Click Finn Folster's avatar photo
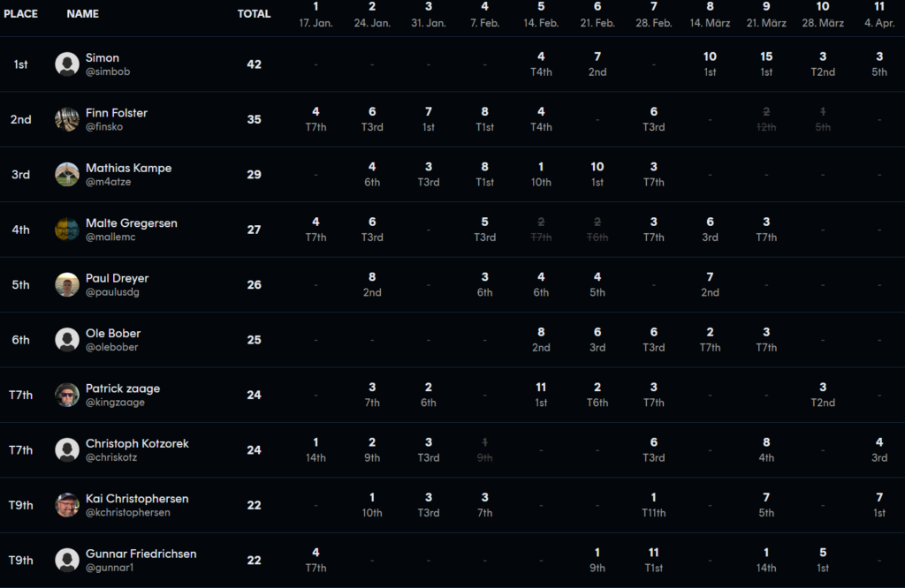Viewport: 905px width, 588px height. (67, 119)
